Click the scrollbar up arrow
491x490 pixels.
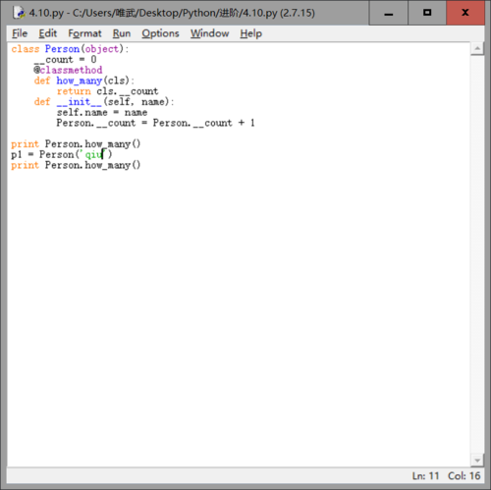pos(477,49)
